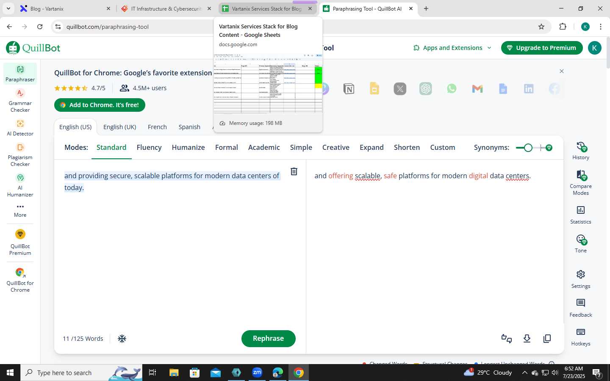Show the Hotkeys list
The image size is (610, 381).
(x=581, y=337)
